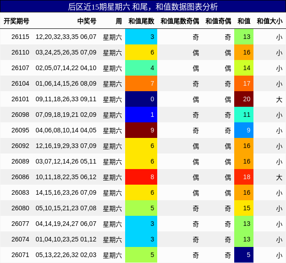286x263 pixels.
Task: Select winning numbers 05,10,15,21,23 07,08
Action: pos(66,208)
